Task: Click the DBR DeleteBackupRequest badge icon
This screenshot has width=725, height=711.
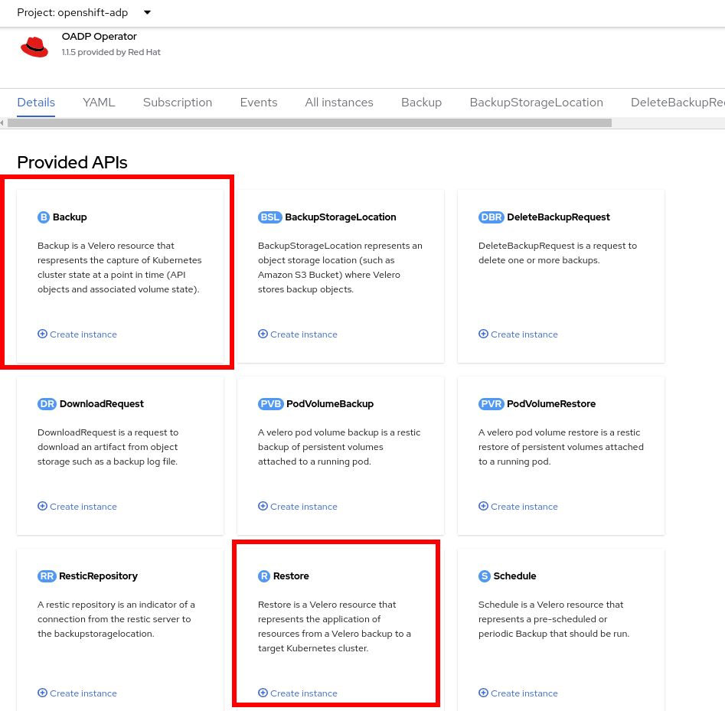Action: [x=491, y=217]
